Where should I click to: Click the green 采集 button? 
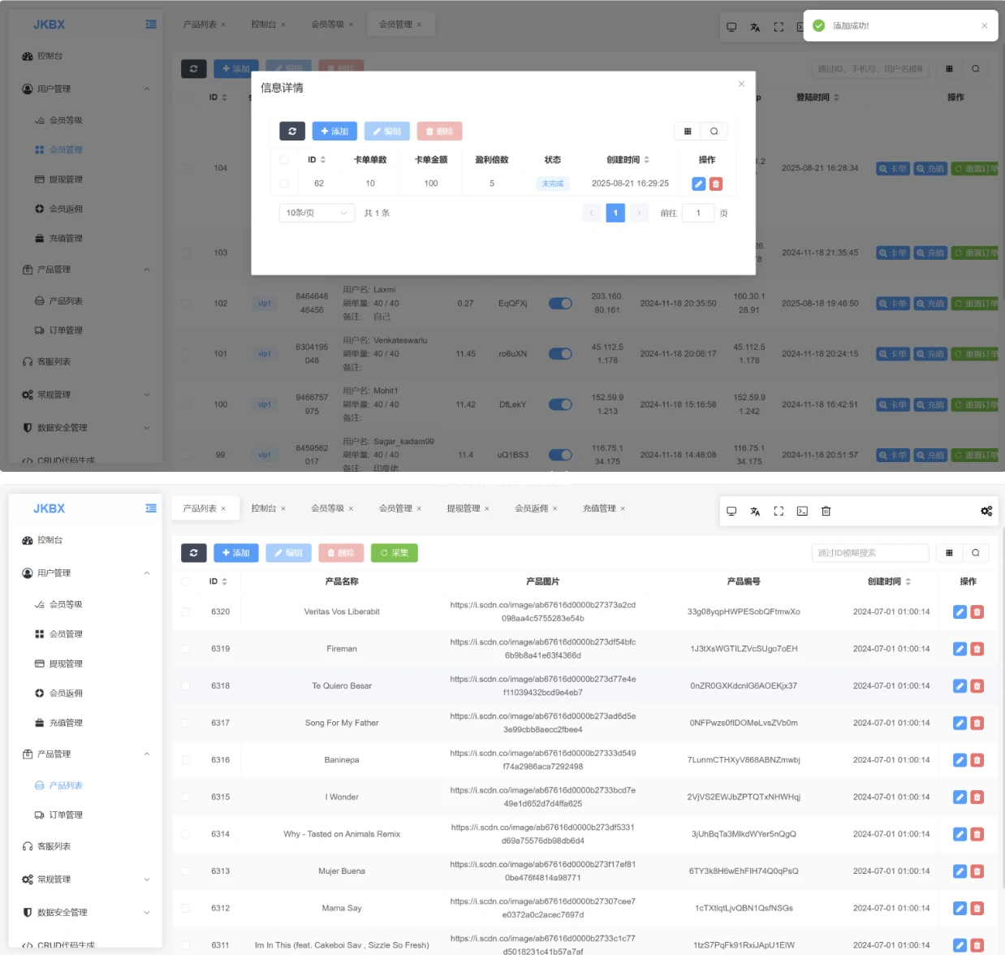coord(395,553)
